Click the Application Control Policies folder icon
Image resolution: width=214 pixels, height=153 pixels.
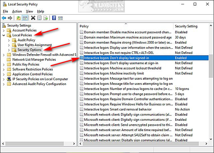9,74
